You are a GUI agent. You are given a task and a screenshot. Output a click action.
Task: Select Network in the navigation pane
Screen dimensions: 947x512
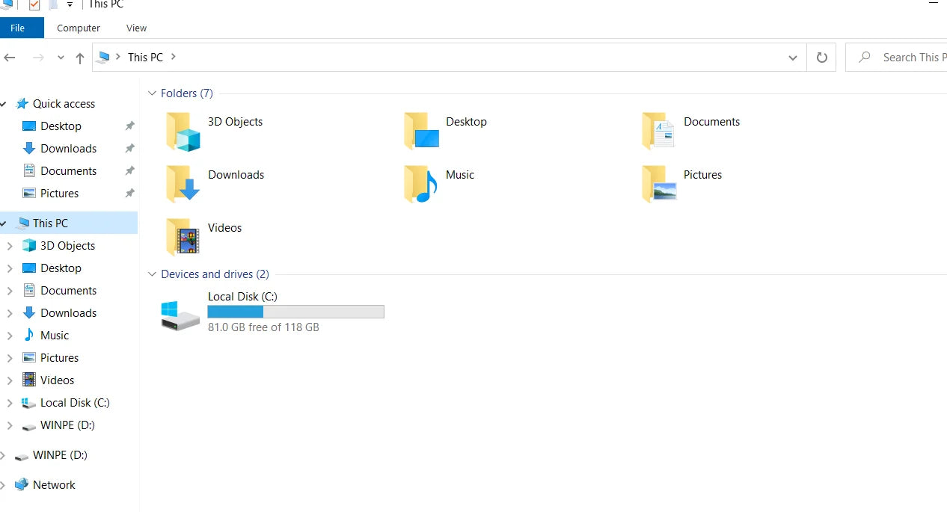pyautogui.click(x=54, y=485)
